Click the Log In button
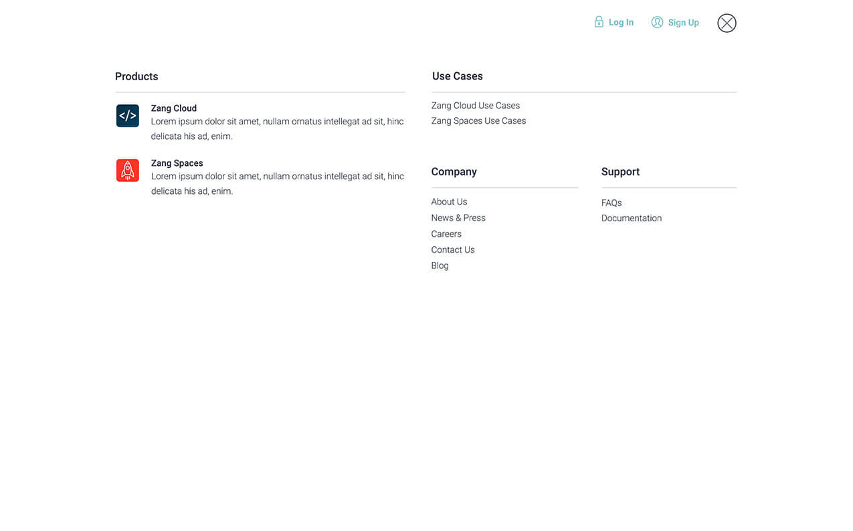 point(620,21)
